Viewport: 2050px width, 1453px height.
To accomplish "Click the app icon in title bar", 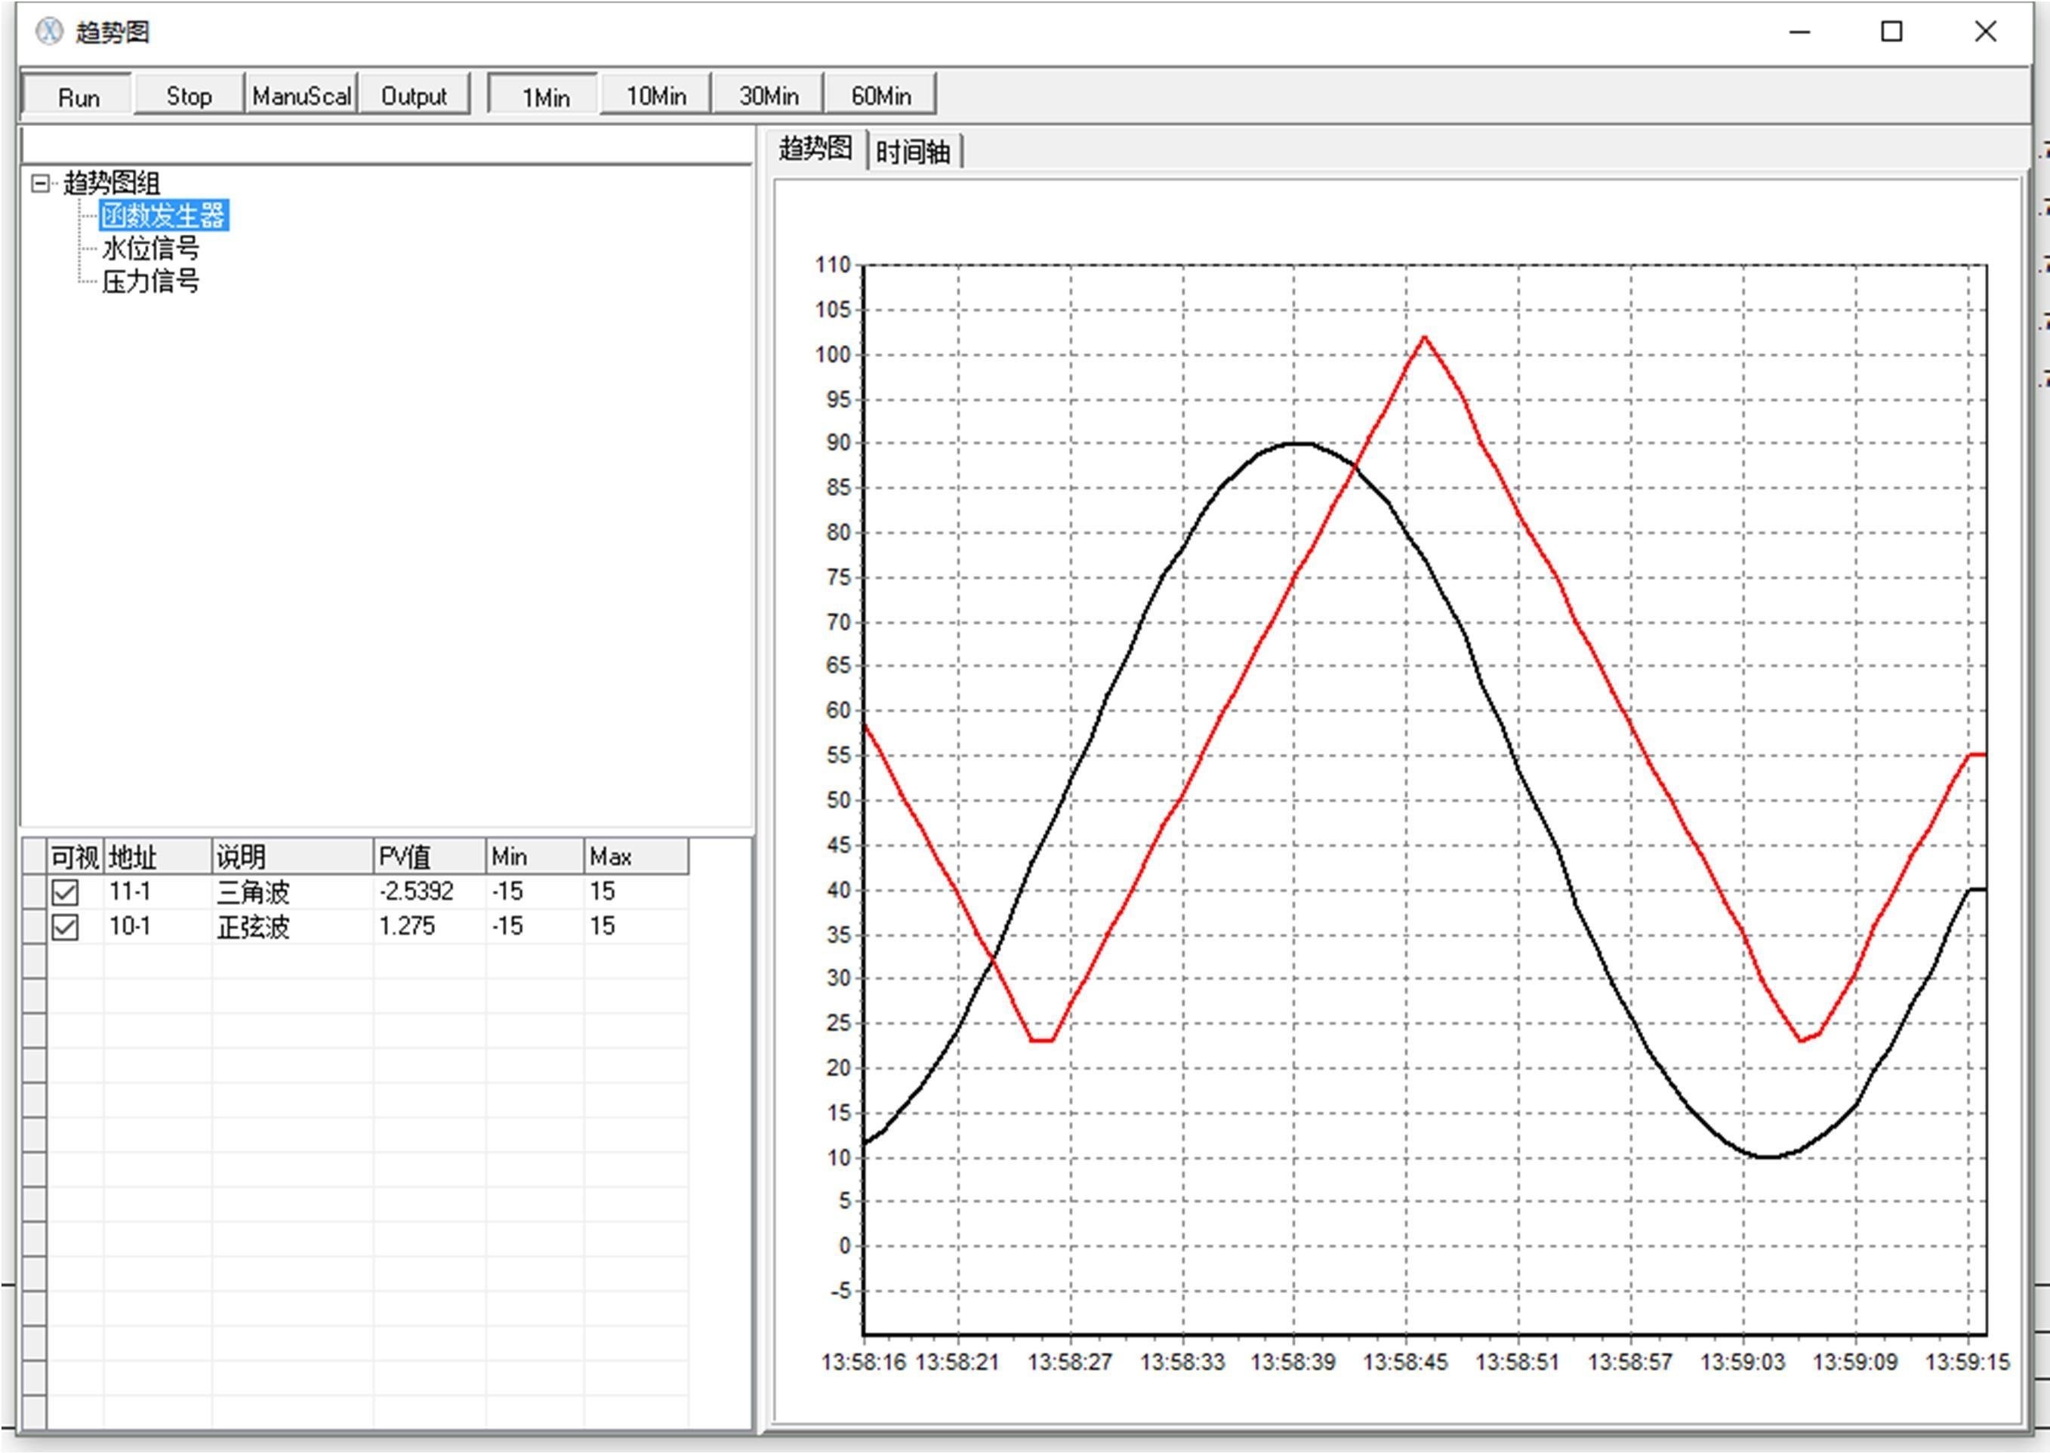I will pyautogui.click(x=49, y=32).
